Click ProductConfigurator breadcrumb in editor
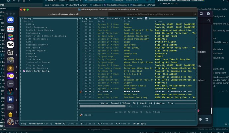This screenshot has width=229, height=133. (x=76, y=5)
